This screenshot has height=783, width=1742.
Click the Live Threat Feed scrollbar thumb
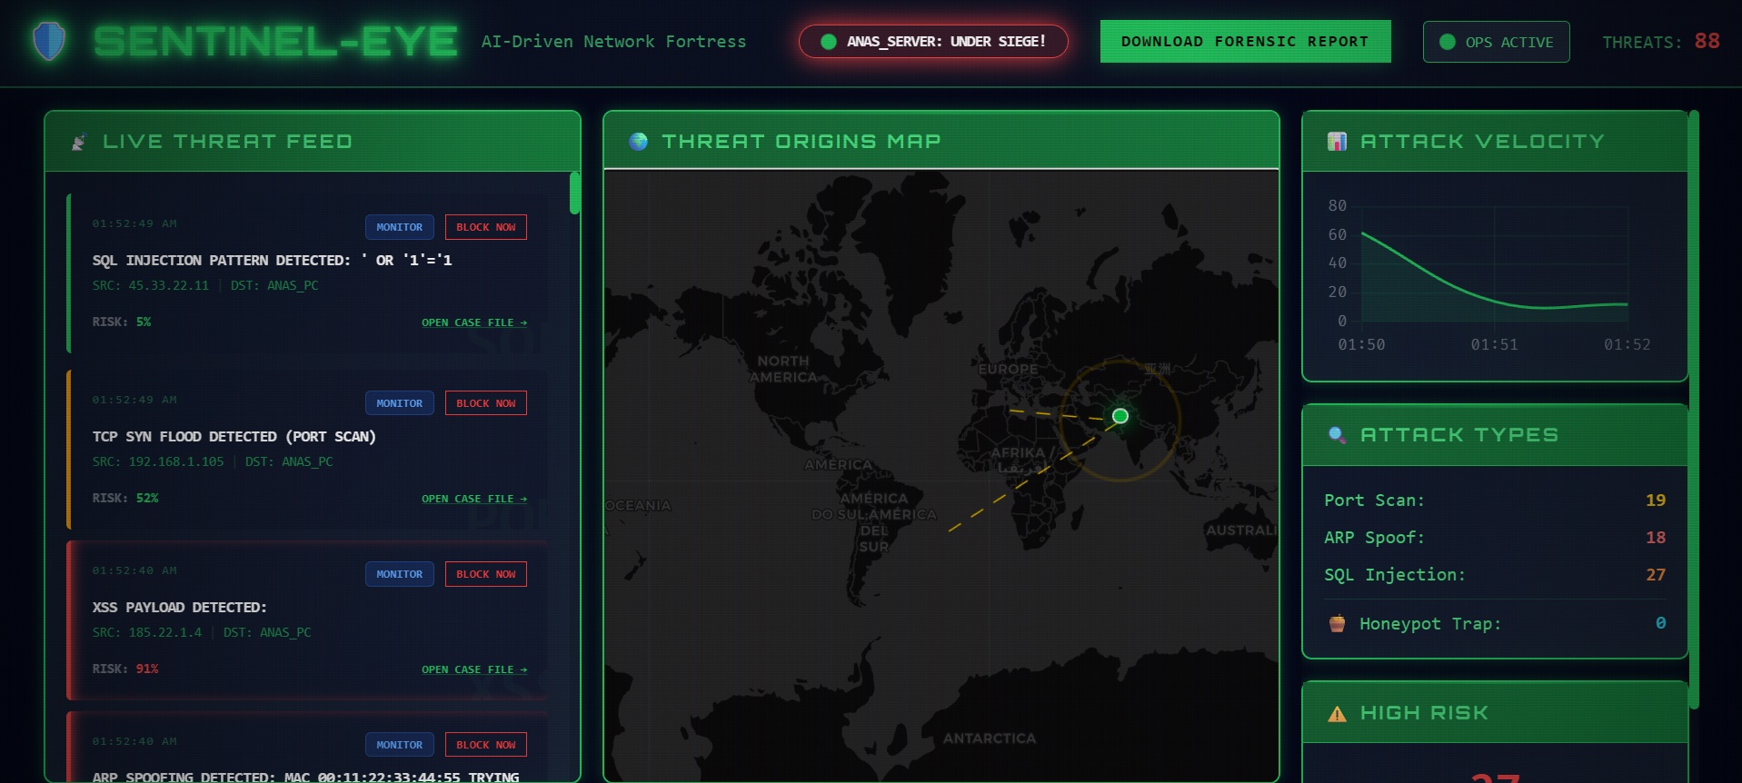[574, 193]
